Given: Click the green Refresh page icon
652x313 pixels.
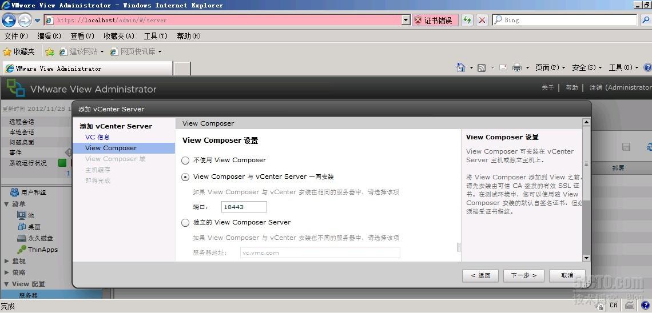Looking at the screenshot, I should [x=467, y=20].
